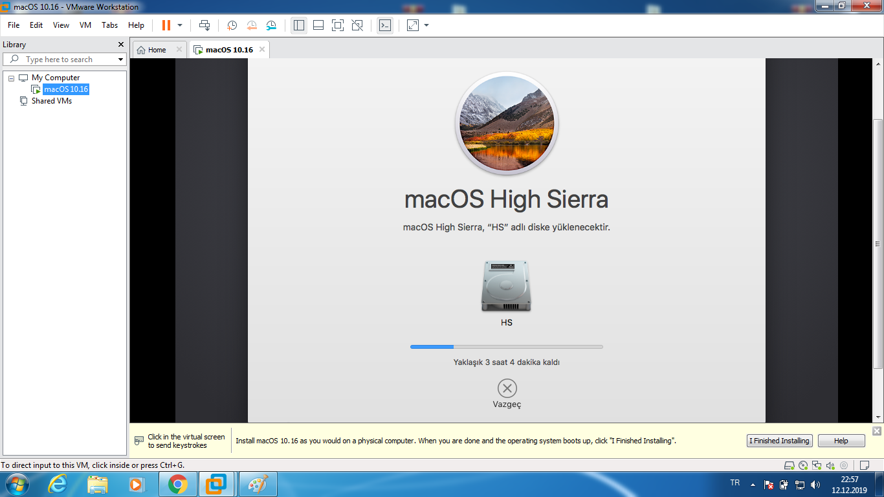Open the stretch display dropdown arrow
This screenshot has width=884, height=497.
tap(426, 25)
